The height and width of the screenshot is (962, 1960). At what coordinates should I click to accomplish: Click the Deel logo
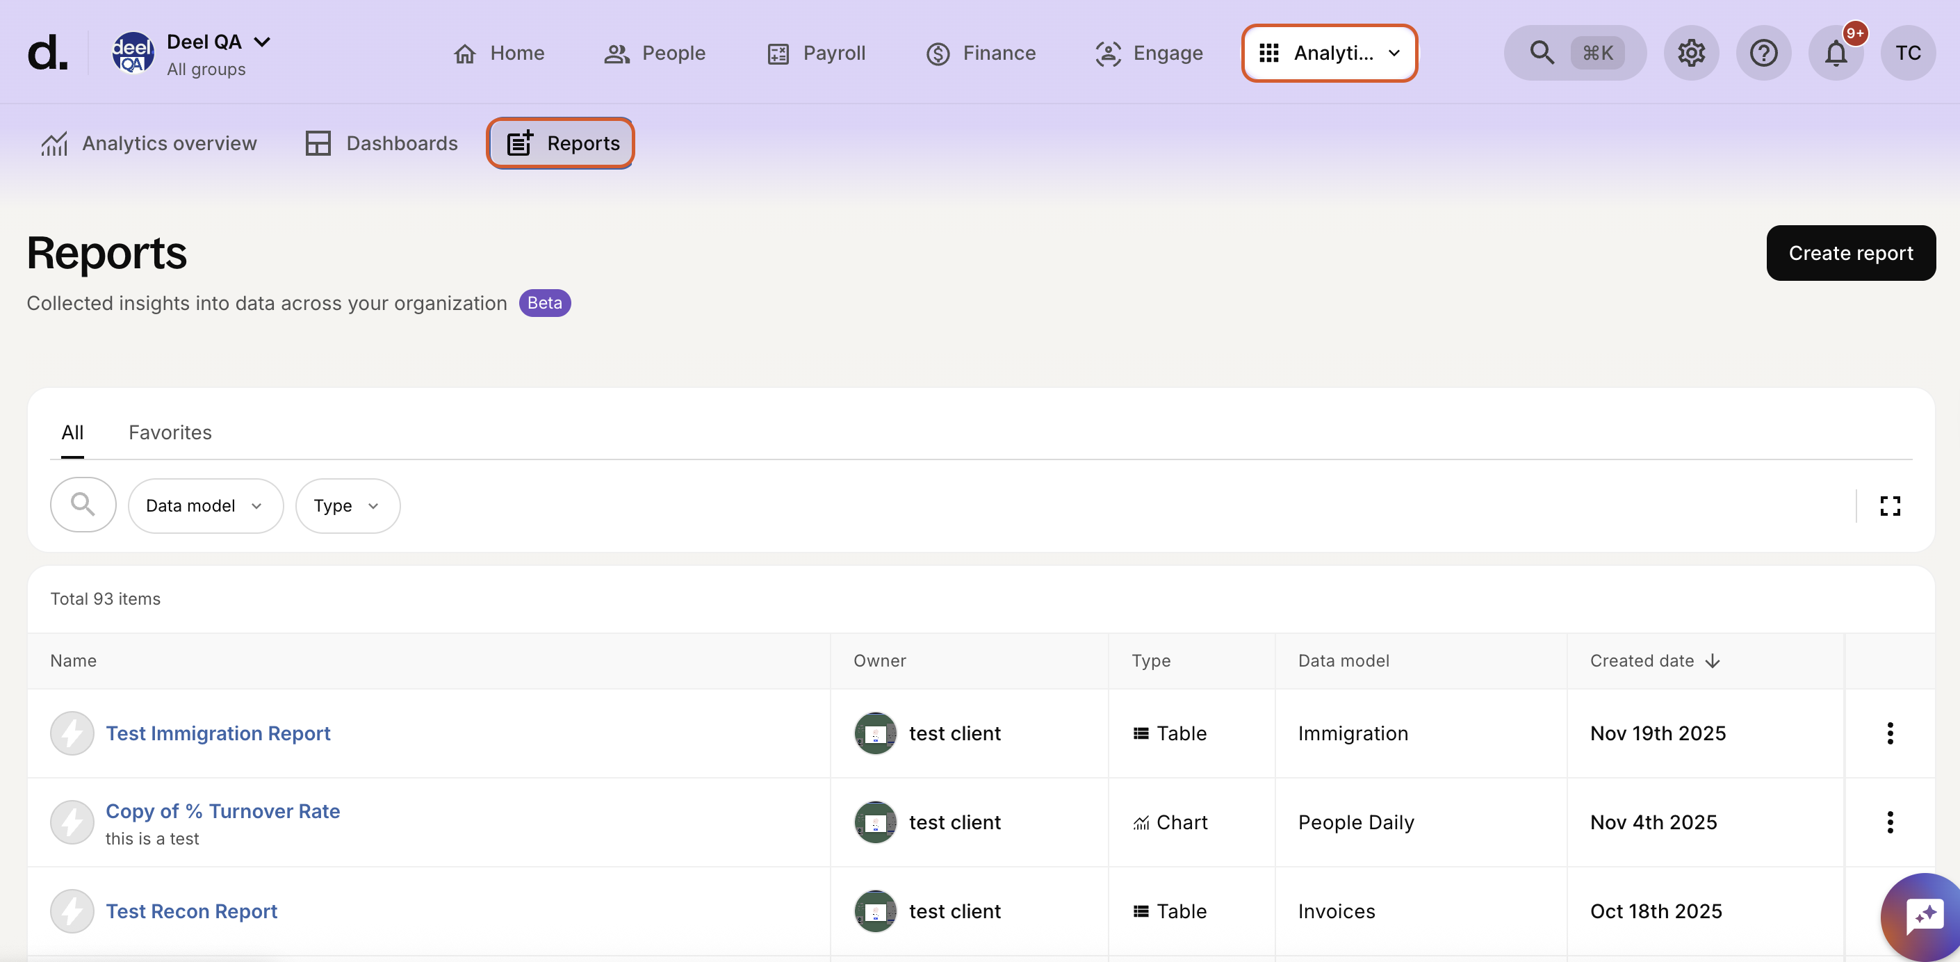click(47, 53)
